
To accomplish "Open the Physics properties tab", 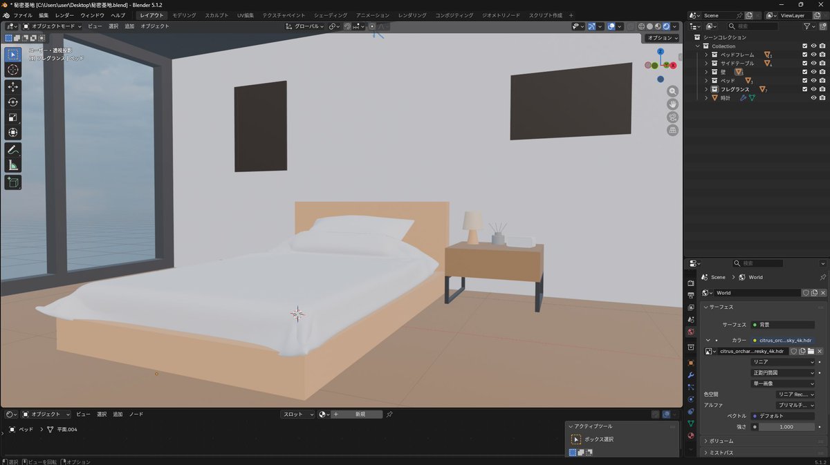I will pos(690,399).
